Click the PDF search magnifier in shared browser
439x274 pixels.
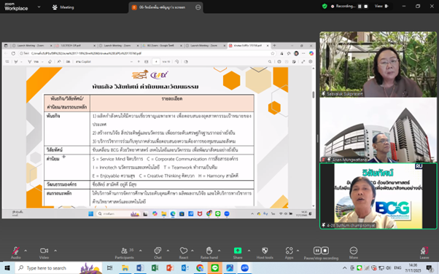tap(269, 61)
